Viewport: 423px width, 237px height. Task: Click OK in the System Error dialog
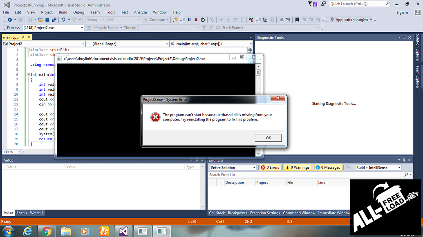268,138
